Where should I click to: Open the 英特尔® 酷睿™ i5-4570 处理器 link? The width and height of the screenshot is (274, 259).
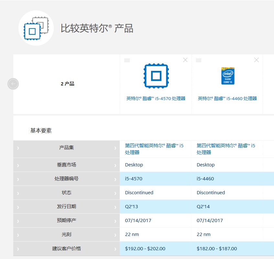[156, 98]
